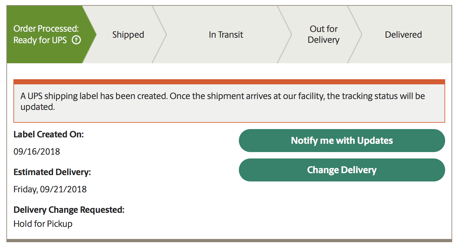
Task: Click the Delivery Change Requested heading
Action: [69, 210]
